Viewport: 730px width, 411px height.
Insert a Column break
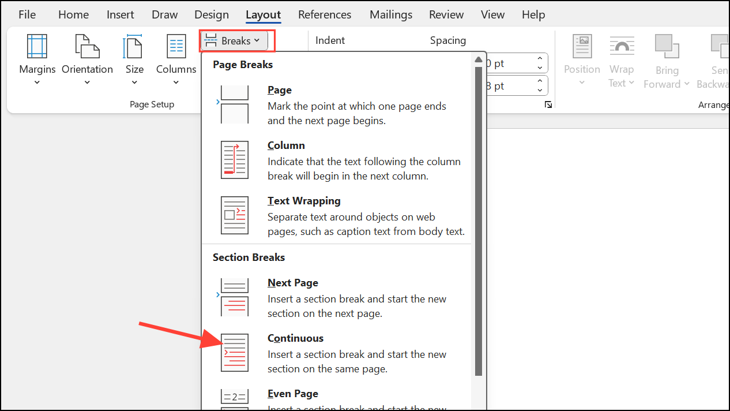[286, 145]
